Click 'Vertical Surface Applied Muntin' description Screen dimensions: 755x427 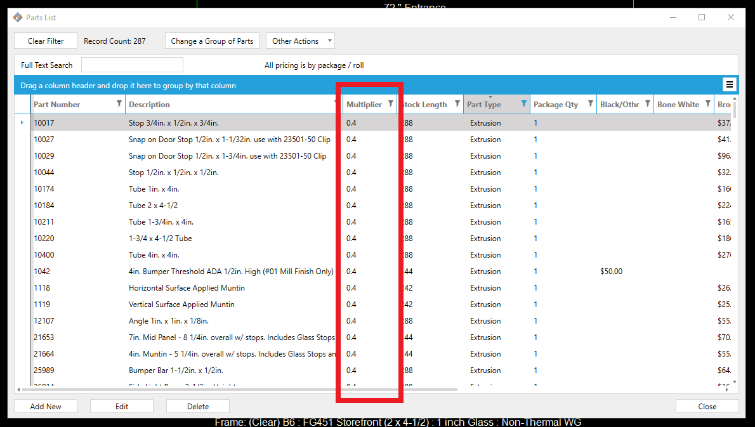pos(181,305)
